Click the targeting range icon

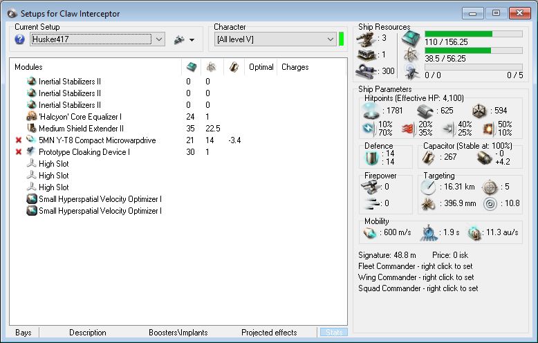(x=428, y=187)
